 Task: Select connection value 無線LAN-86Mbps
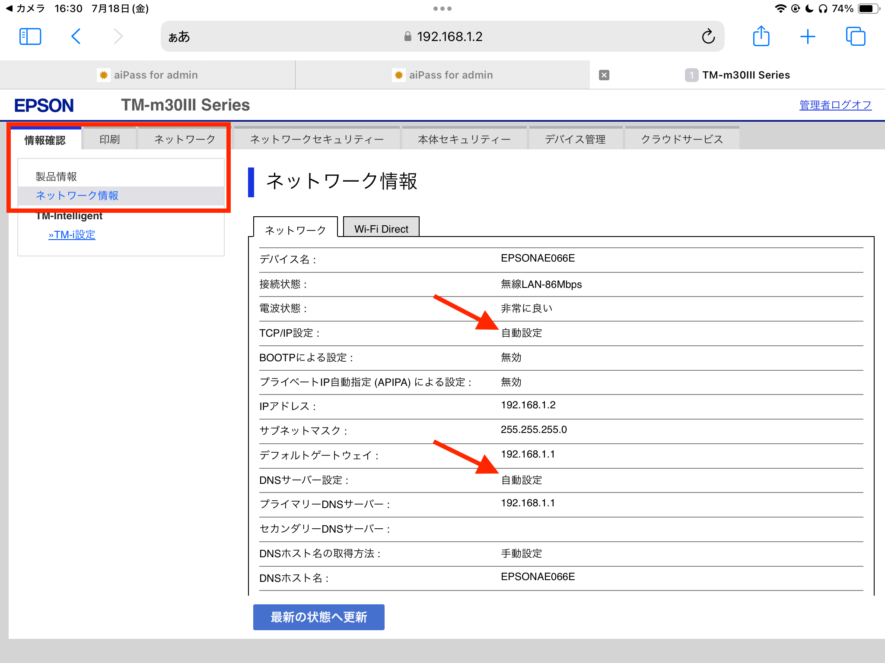541,284
